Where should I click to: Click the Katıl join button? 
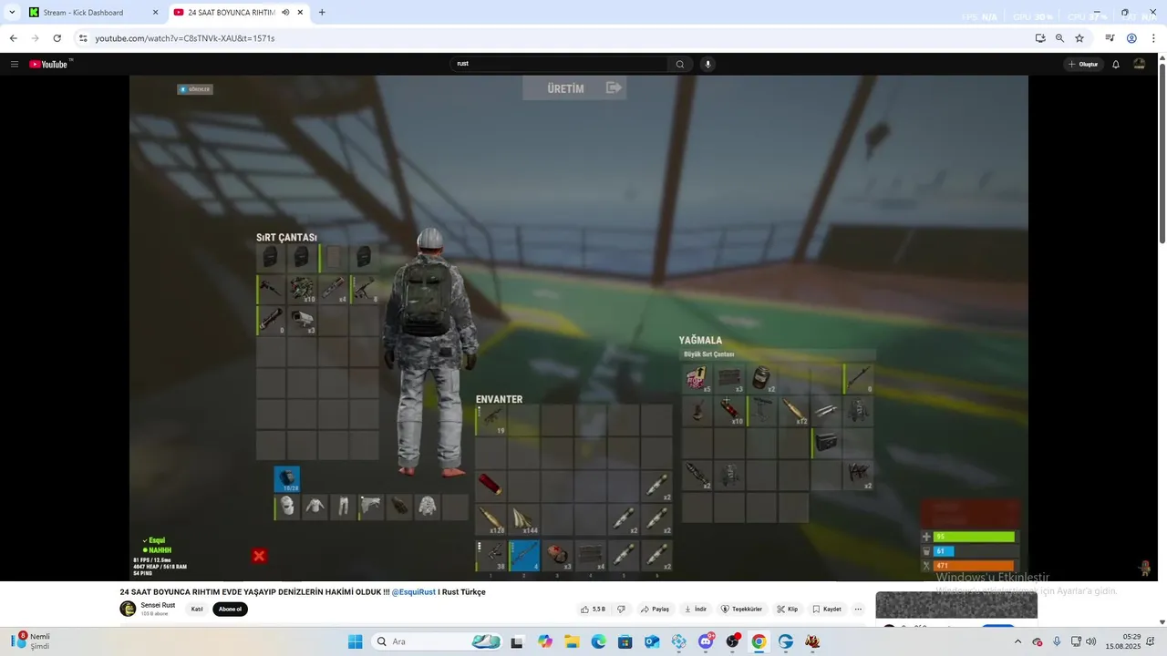click(196, 609)
